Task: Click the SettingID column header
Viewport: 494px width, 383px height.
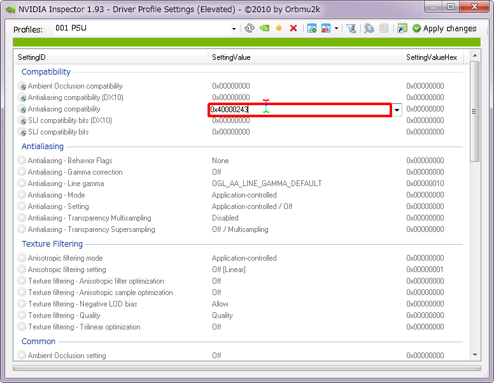Action: (x=111, y=57)
